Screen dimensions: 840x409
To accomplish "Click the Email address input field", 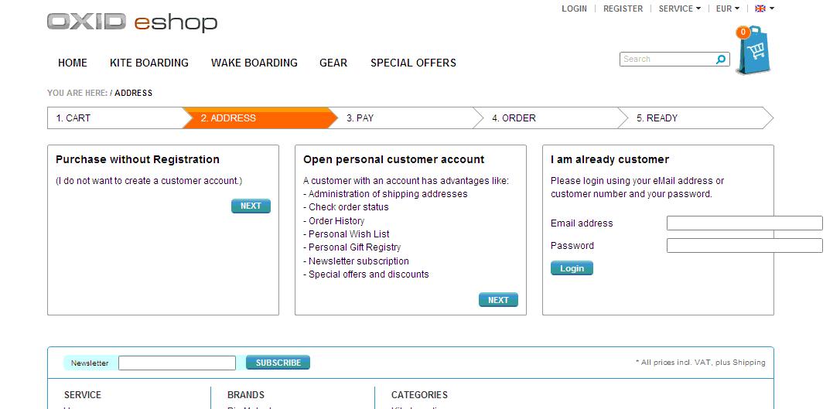I will [744, 223].
